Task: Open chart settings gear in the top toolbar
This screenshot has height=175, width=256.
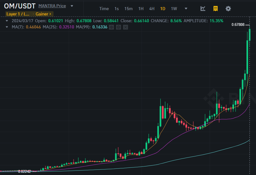Action: pyautogui.click(x=228, y=9)
